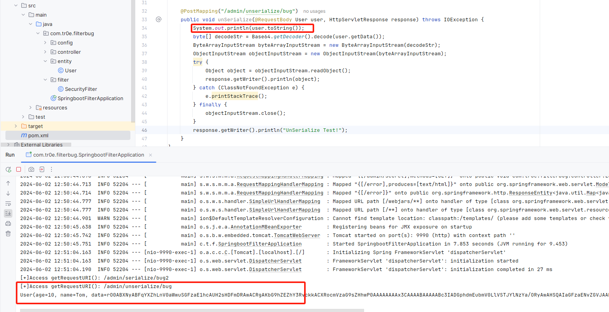Open the Run toolbar more options menu
This screenshot has width=609, height=312.
(51, 169)
